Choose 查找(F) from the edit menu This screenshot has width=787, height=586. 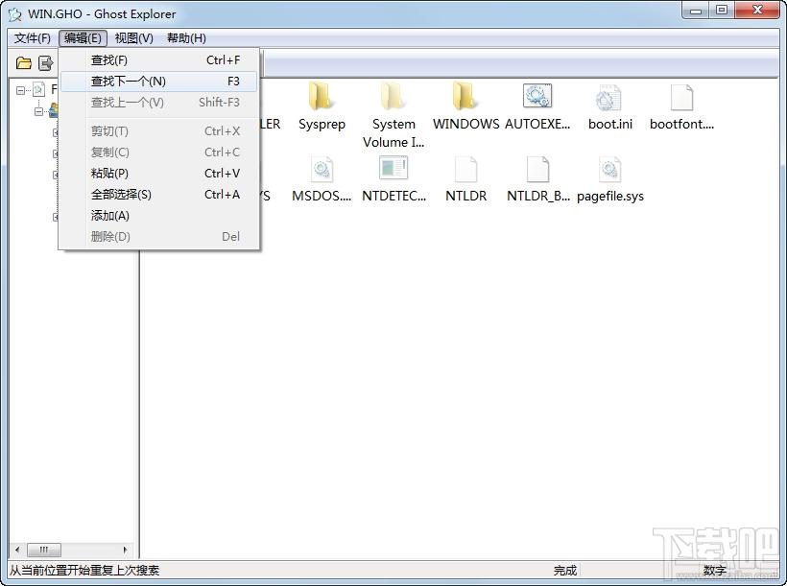coord(158,60)
